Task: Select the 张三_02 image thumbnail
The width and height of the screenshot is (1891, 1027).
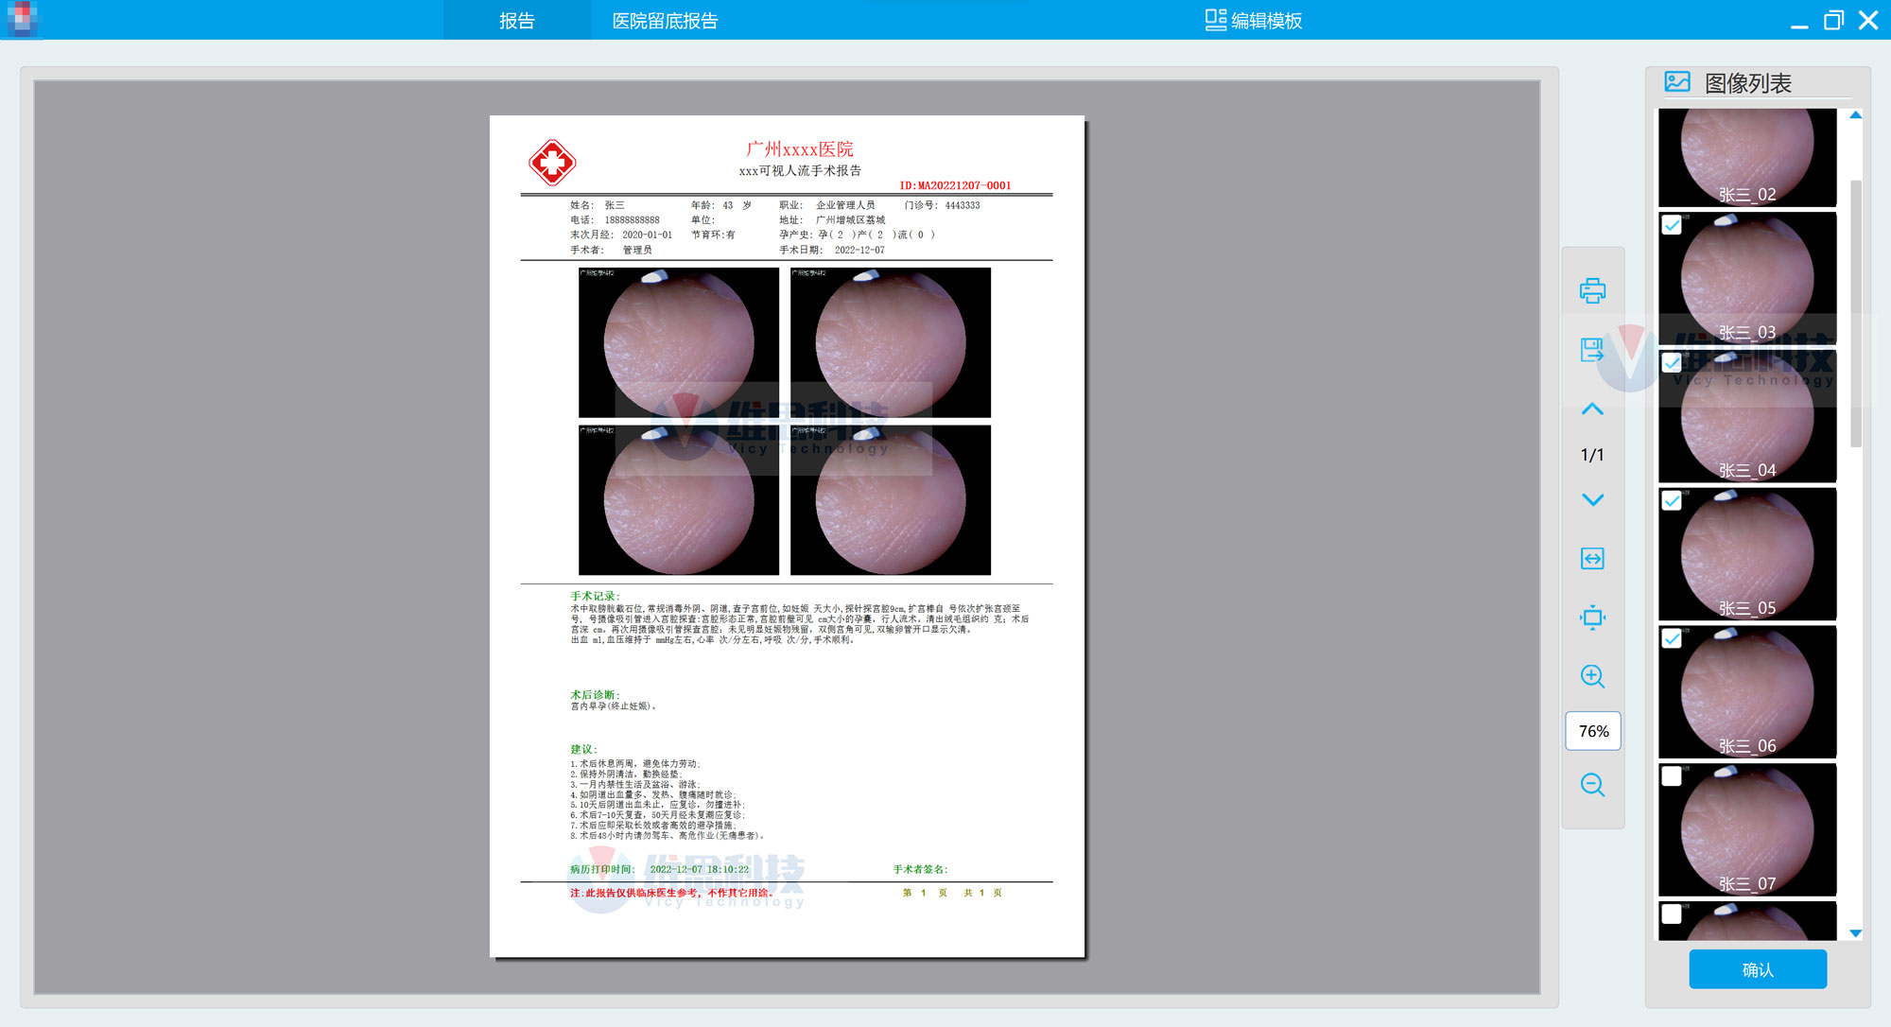Action: point(1746,156)
